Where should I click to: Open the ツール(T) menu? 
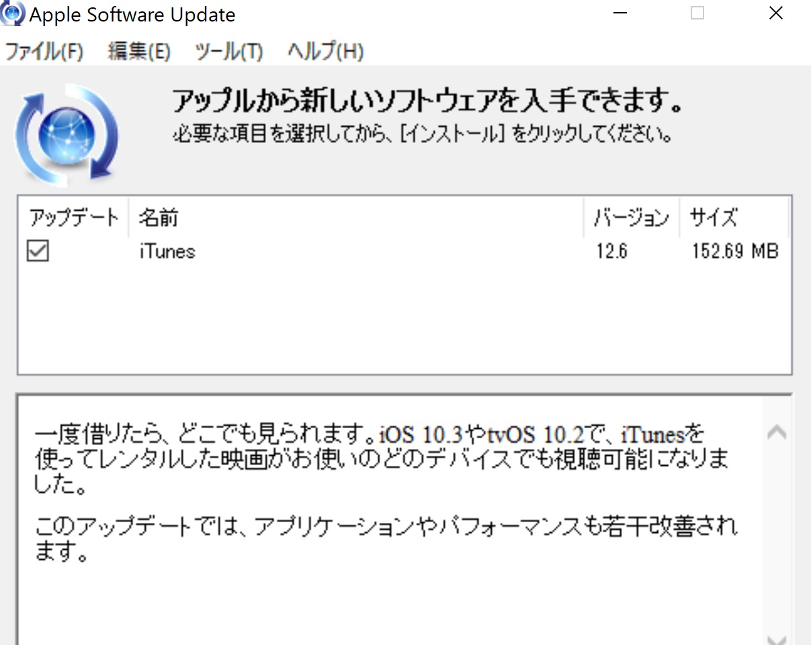tap(228, 52)
